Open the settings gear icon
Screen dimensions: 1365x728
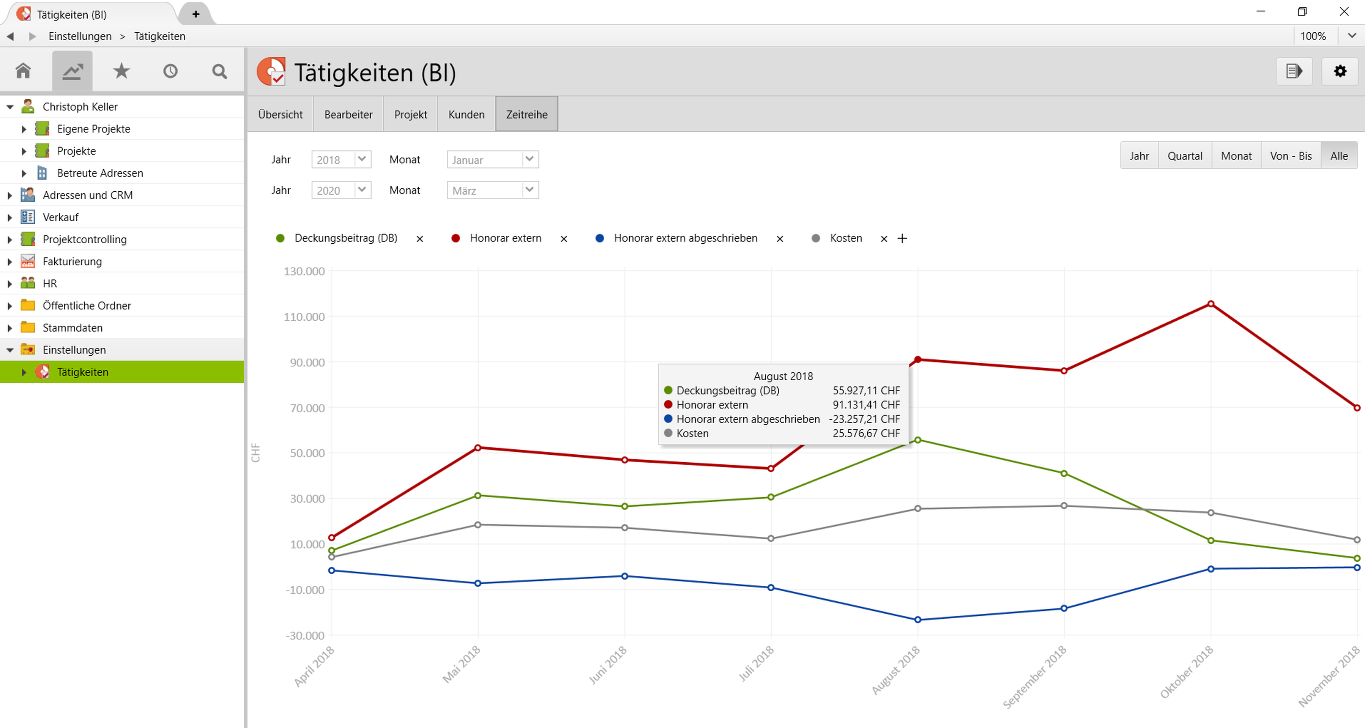[x=1340, y=71]
